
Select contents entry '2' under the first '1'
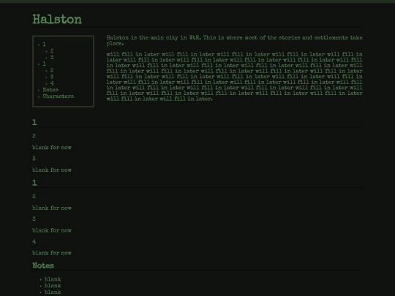click(52, 51)
